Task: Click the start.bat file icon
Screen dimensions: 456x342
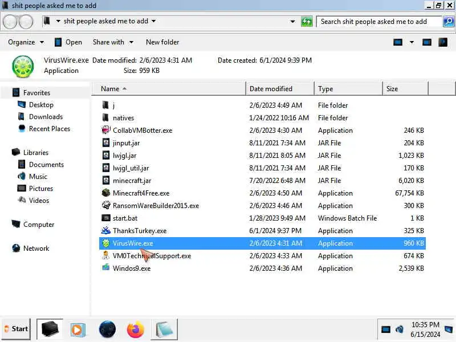Action: pyautogui.click(x=106, y=218)
